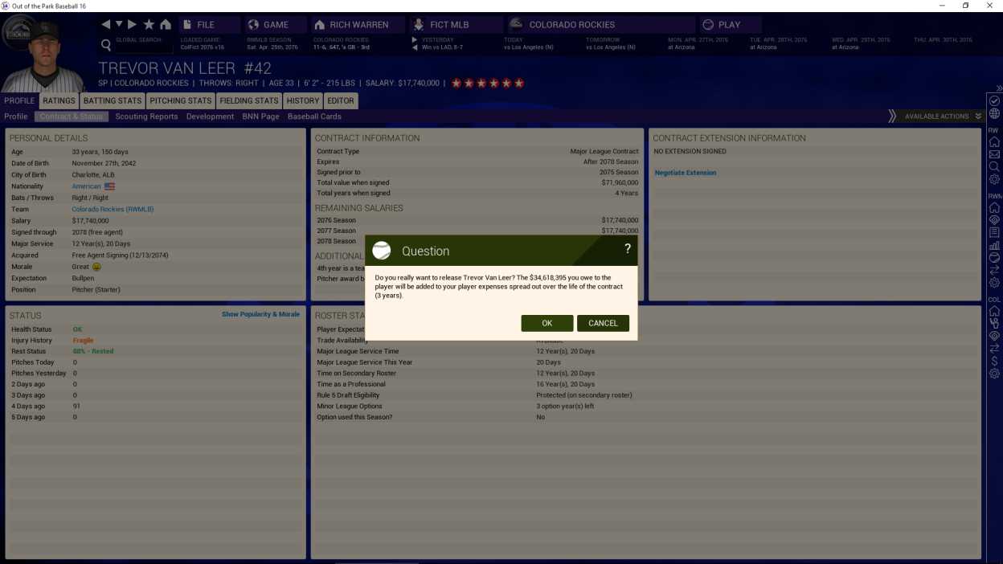Screen dimensions: 1003x564
Task: Click the RWN section baseball icon
Action: [x=994, y=258]
